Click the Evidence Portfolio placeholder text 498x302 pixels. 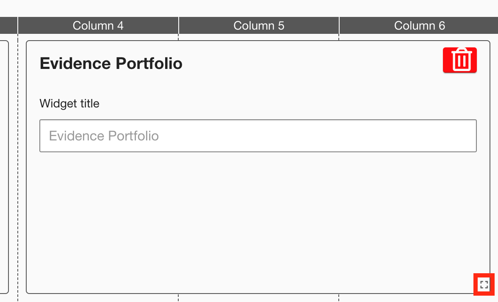tap(104, 136)
